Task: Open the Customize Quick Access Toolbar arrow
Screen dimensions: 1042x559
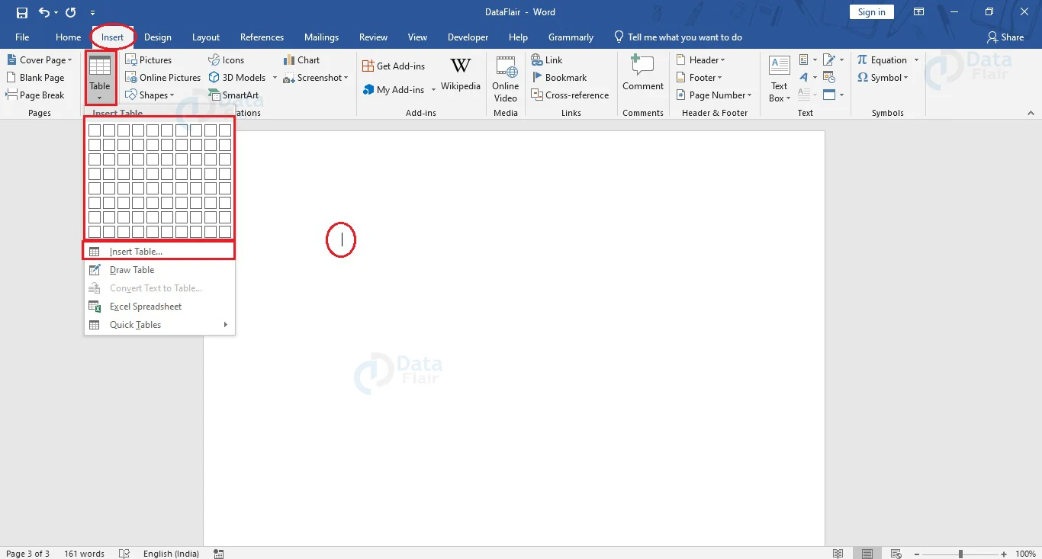Action: coord(92,13)
